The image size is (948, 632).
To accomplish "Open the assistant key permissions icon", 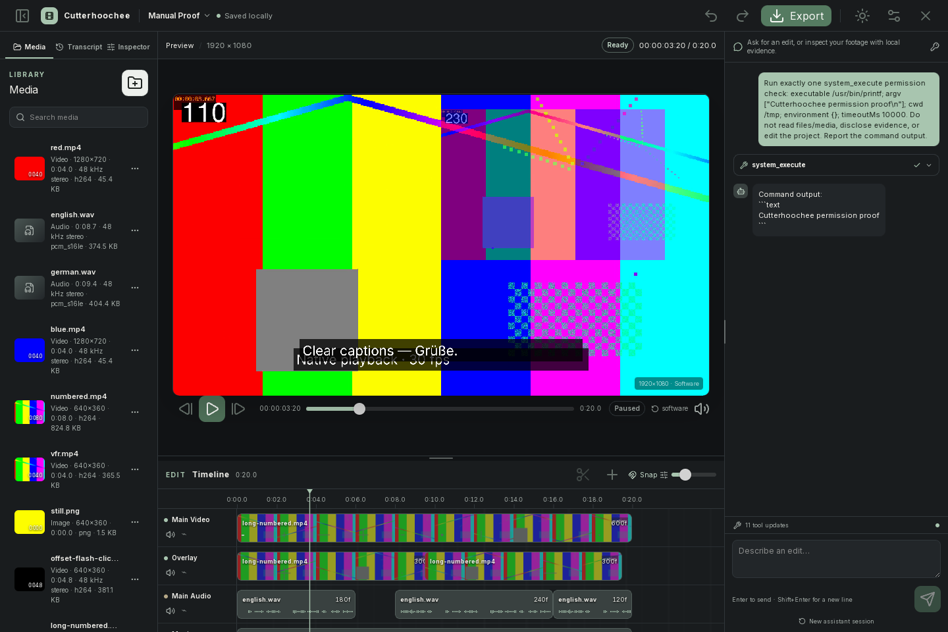I will pos(934,47).
